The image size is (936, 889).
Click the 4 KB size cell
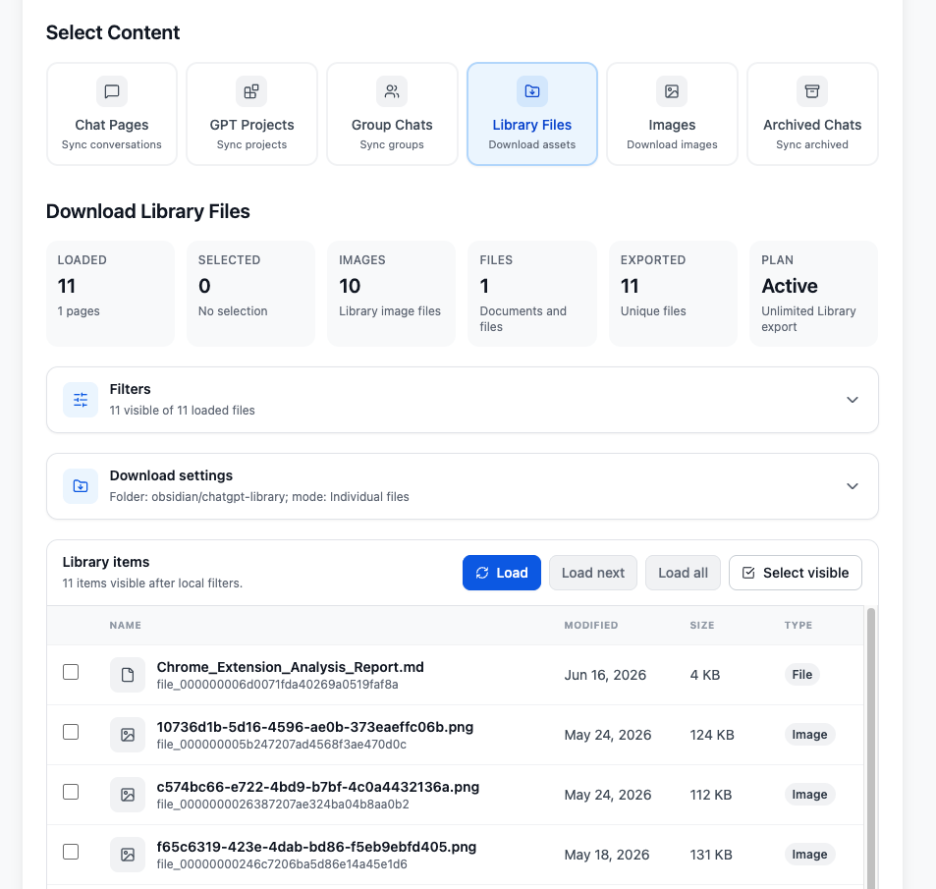705,675
